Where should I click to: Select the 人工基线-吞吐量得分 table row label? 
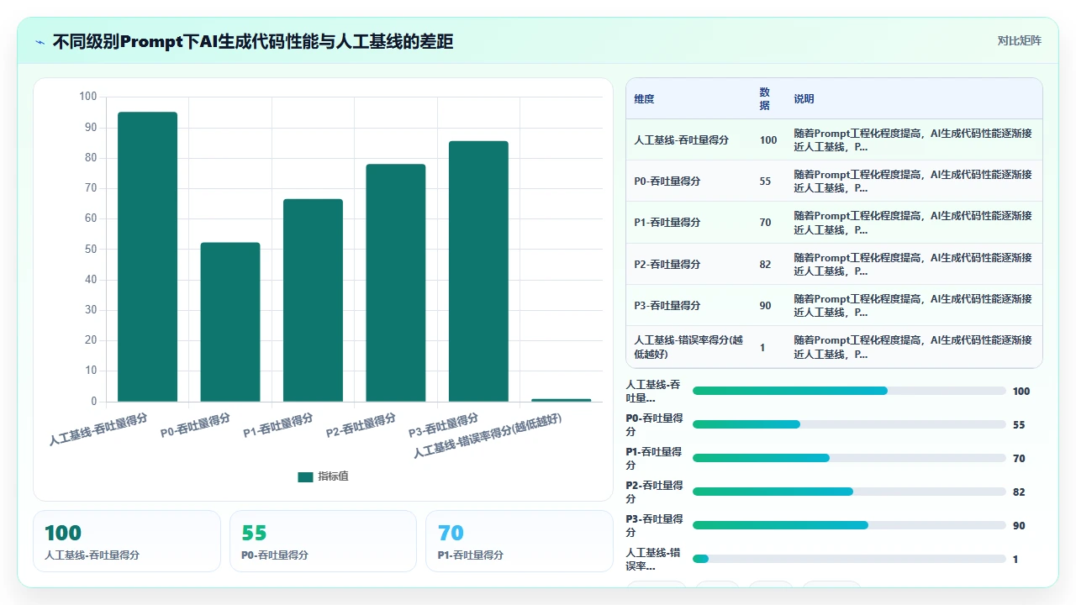(681, 140)
